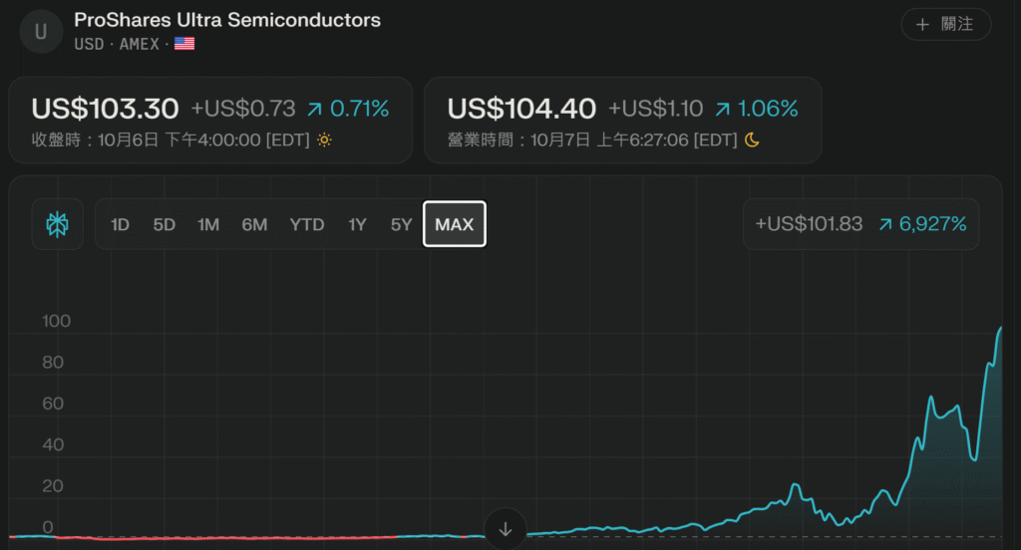
Task: Choose the 1M time range
Action: pos(208,224)
